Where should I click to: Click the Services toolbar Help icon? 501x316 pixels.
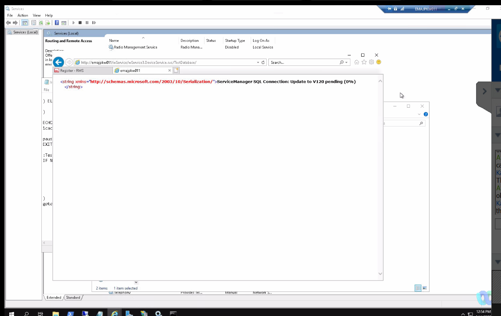[57, 23]
